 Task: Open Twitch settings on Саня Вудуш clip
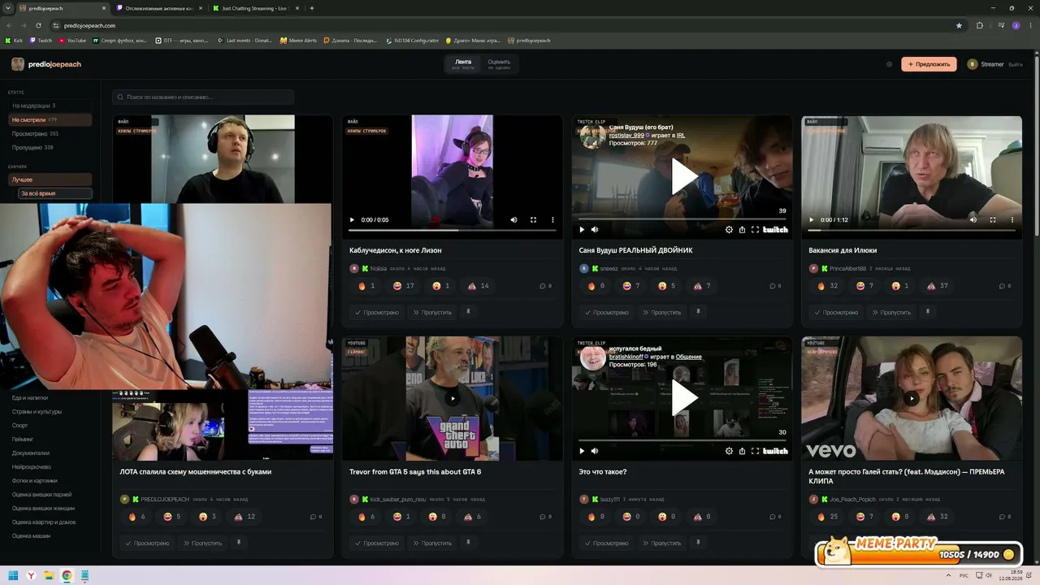pyautogui.click(x=729, y=230)
